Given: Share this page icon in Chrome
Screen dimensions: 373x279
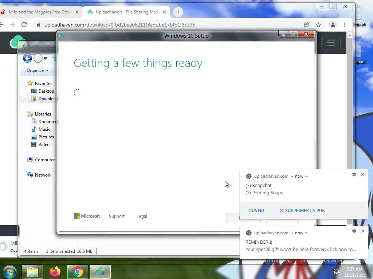Looking at the screenshot, I should click(306, 25).
